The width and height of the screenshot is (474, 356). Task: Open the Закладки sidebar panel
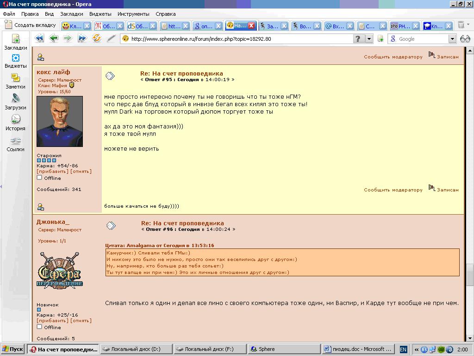(15, 42)
